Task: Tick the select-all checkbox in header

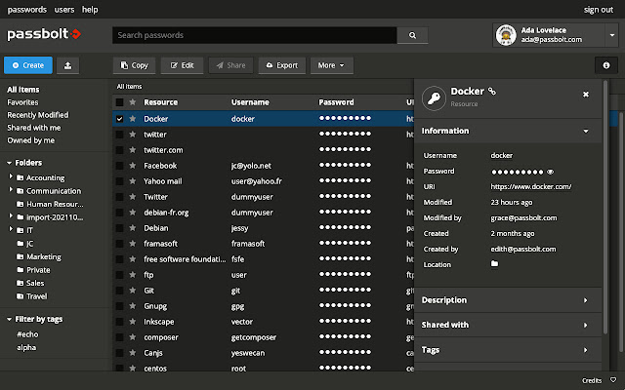Action: (x=119, y=101)
